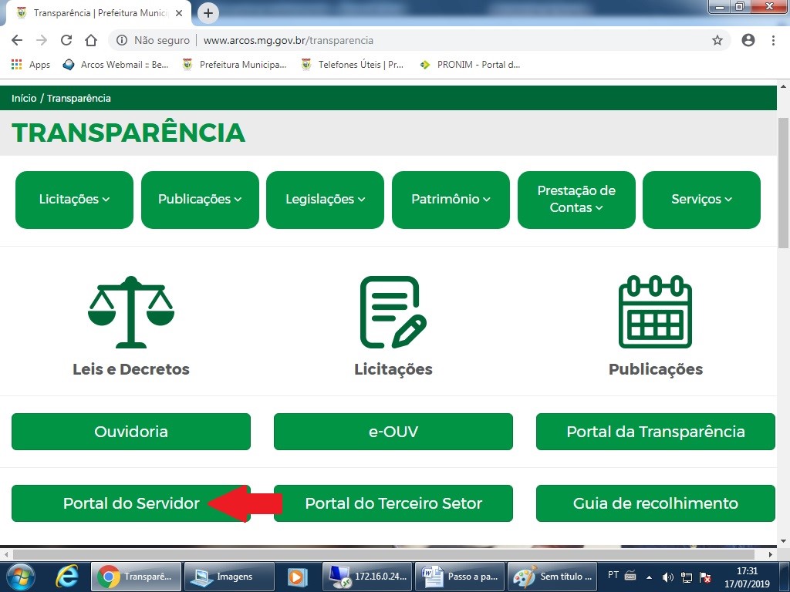This screenshot has width=790, height=592.
Task: Open the Apps shortcut in bookmarks bar
Action: pyautogui.click(x=31, y=65)
